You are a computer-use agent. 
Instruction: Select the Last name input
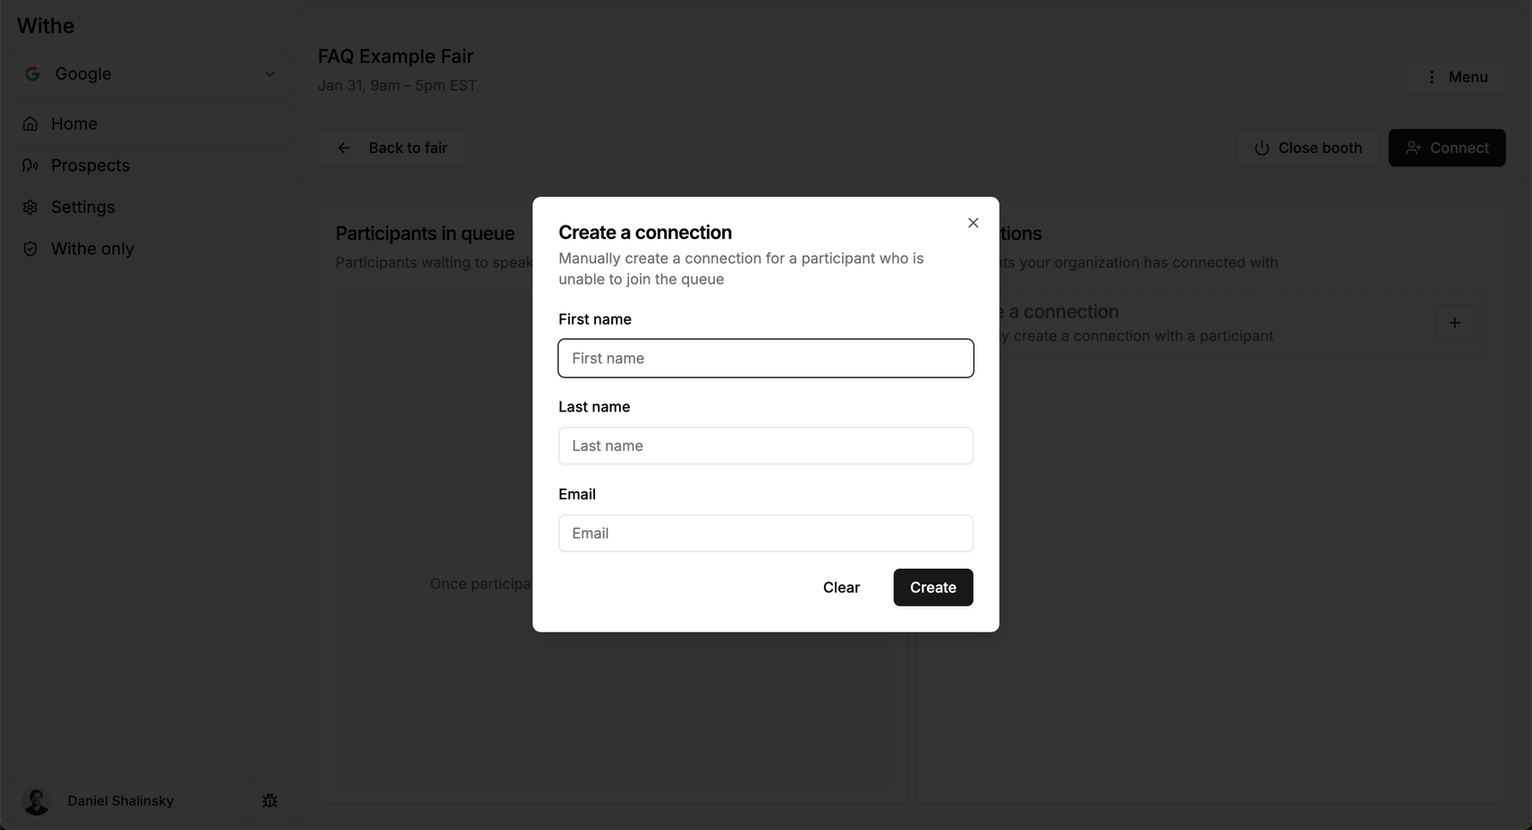click(x=766, y=445)
